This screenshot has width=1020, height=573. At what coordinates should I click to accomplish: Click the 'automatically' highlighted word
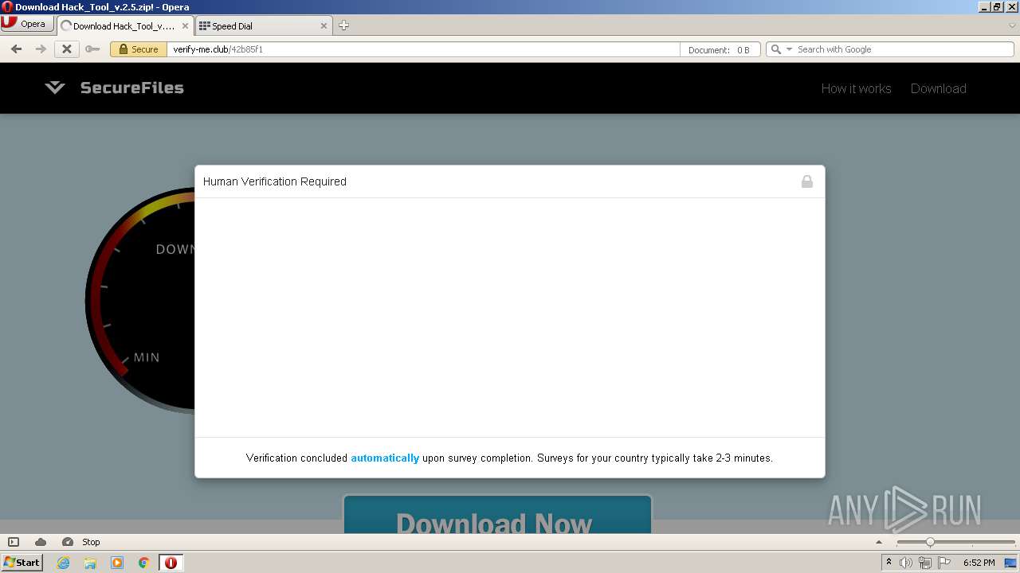pos(385,458)
